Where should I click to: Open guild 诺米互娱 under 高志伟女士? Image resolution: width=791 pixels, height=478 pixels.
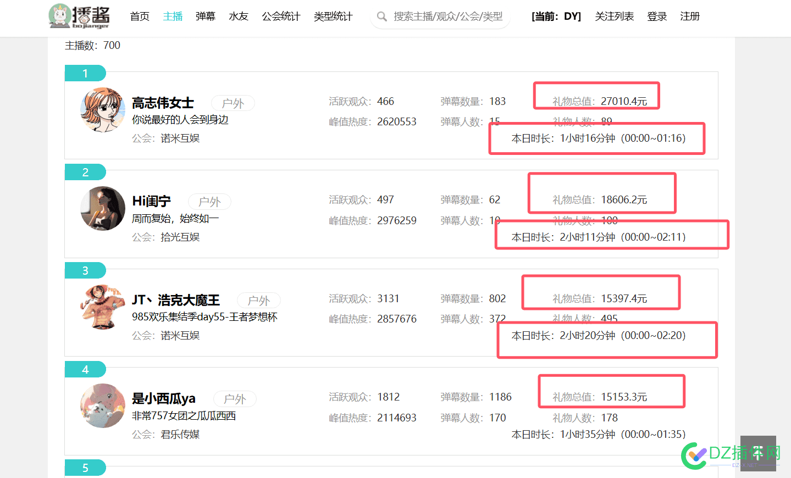click(180, 138)
